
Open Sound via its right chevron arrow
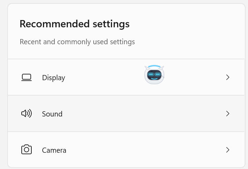[x=227, y=113]
